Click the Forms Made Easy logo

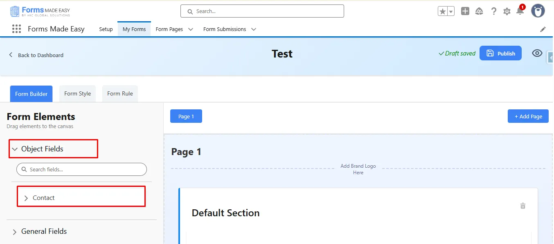pyautogui.click(x=40, y=11)
